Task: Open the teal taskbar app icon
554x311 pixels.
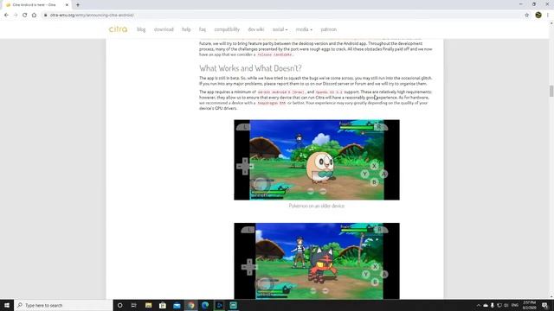Action: [234, 305]
